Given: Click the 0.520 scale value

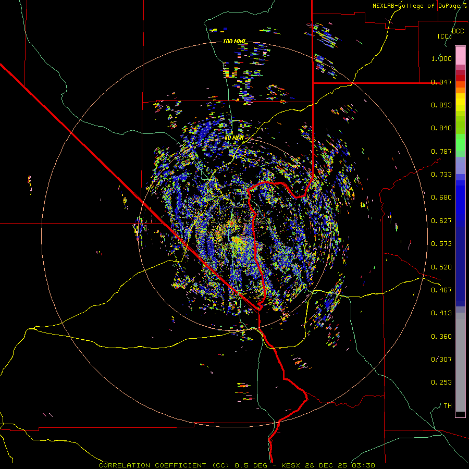Looking at the screenshot, I should (x=441, y=267).
